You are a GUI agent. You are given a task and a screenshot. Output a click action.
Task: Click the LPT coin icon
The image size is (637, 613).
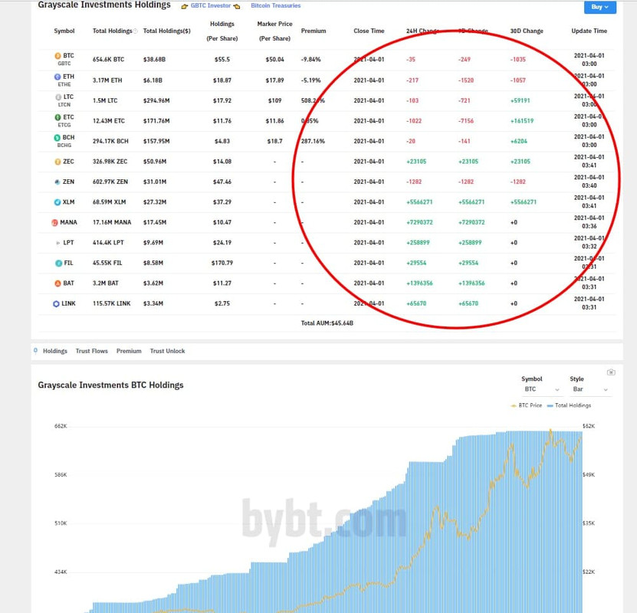pos(57,243)
